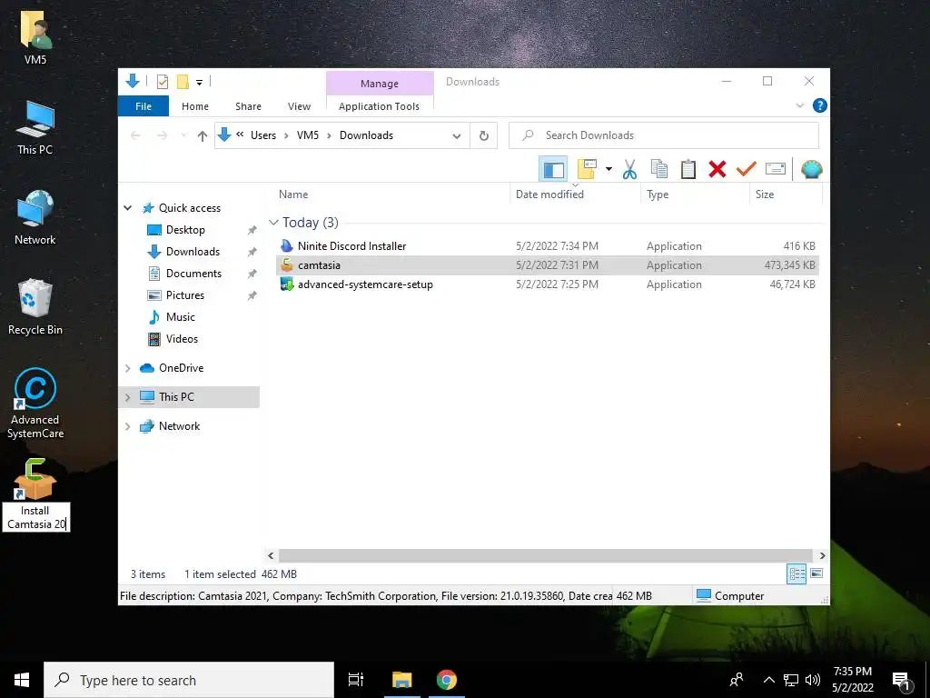Viewport: 930px width, 698px height.
Task: Click the Help question mark icon
Action: coord(820,105)
